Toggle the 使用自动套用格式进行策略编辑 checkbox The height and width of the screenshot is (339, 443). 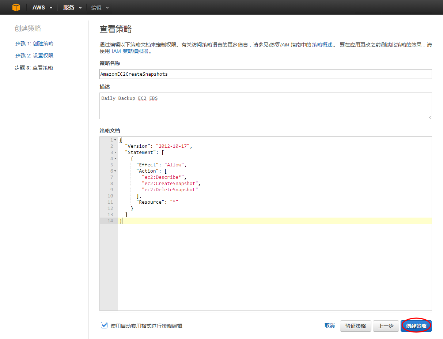(x=104, y=325)
